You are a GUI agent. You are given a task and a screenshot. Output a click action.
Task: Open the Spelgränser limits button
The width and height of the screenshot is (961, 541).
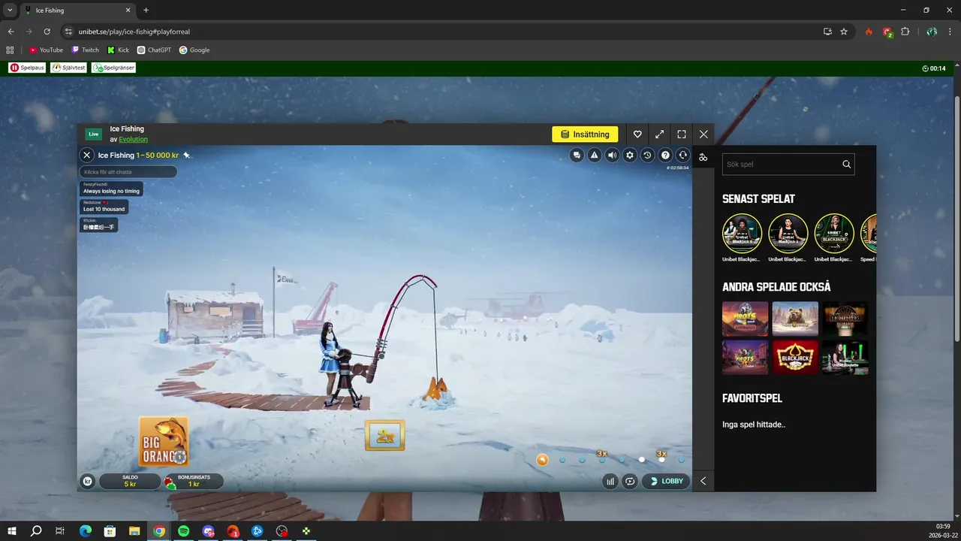pos(113,68)
